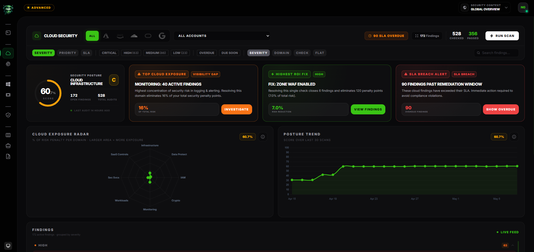Click the 60.7% badge on Cloud Exposure Radar
Image resolution: width=534 pixels, height=252 pixels.
pyautogui.click(x=247, y=137)
